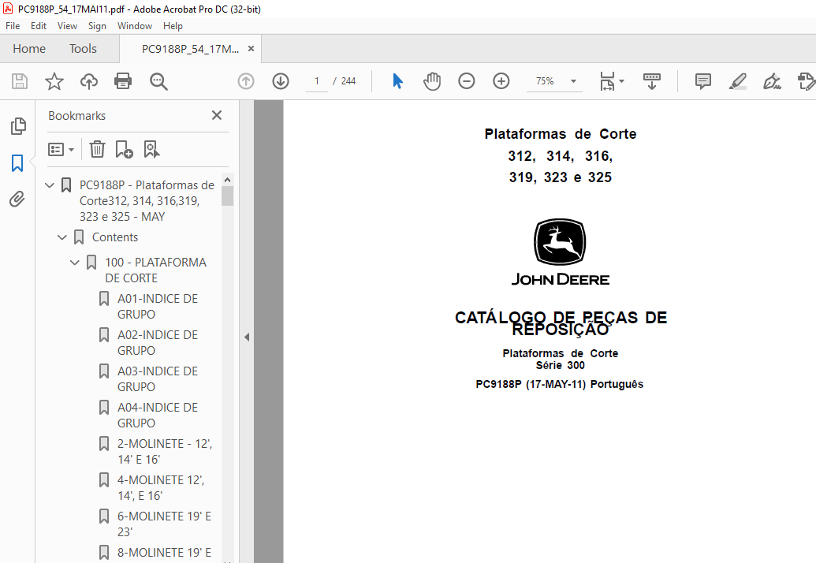Select PC9188P - Plataformas de Corte bookmark

tap(147, 201)
